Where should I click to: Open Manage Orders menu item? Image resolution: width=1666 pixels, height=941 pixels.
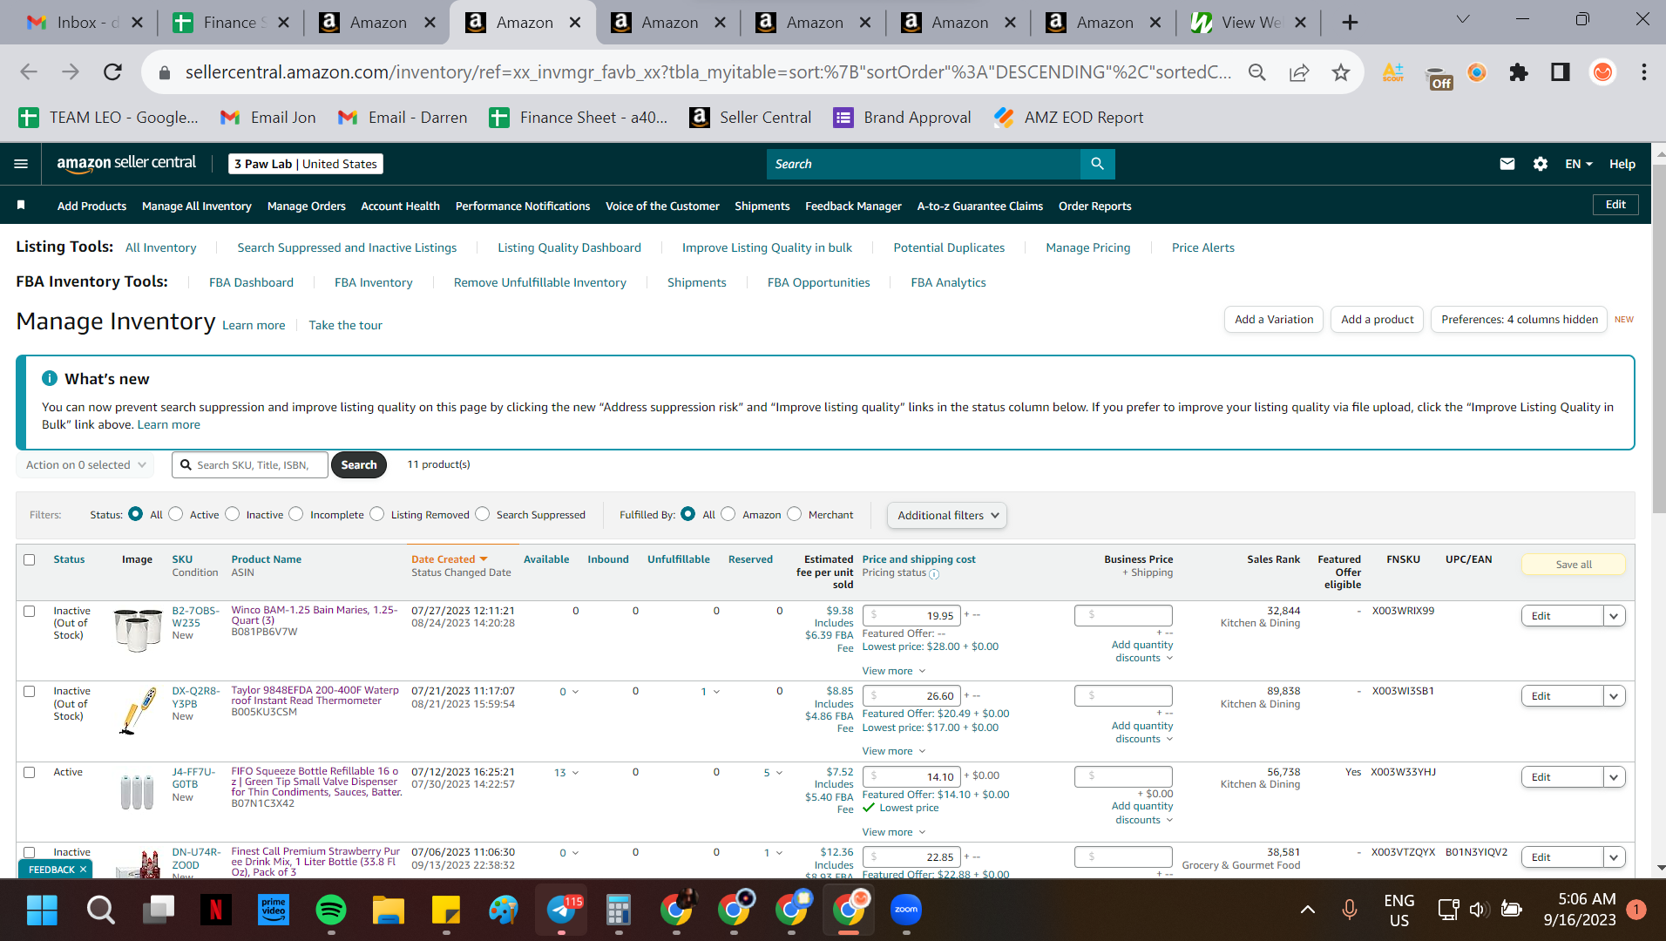[307, 206]
